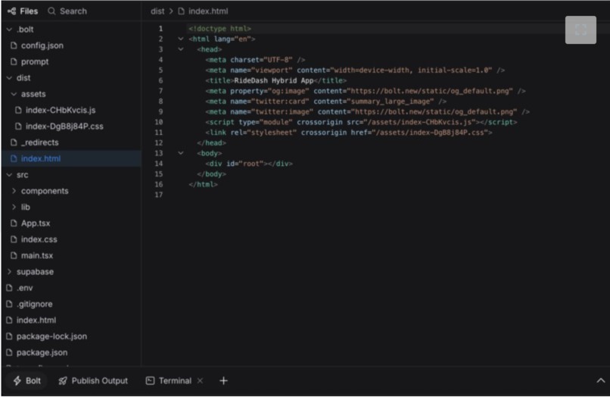Open the _redirects file

(39, 142)
